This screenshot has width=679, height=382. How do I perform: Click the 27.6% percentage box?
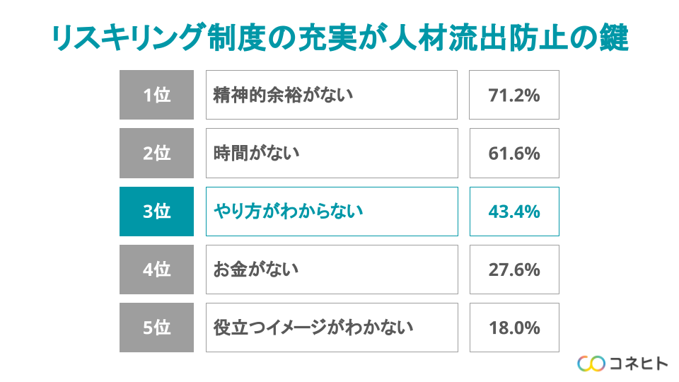[x=514, y=270]
